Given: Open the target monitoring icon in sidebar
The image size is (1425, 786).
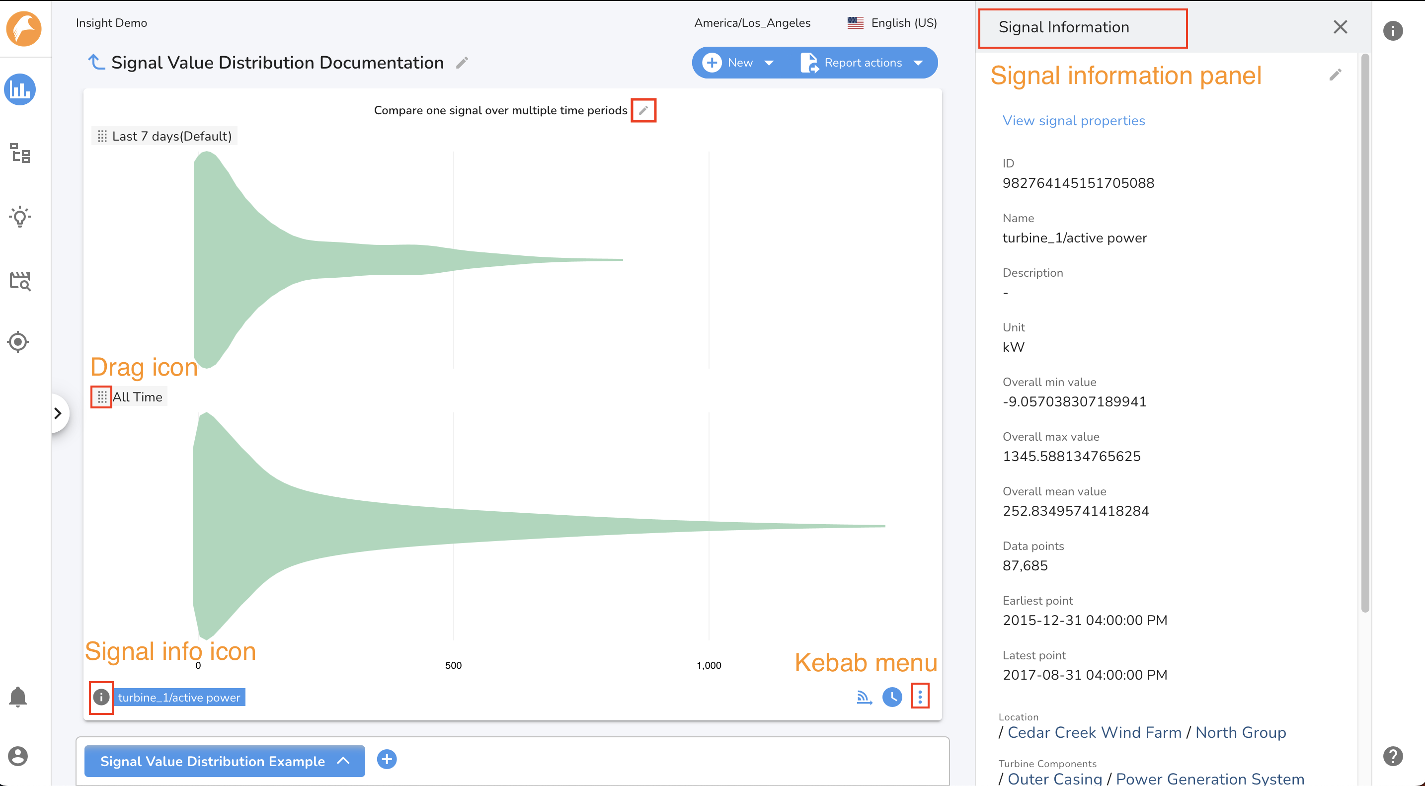Looking at the screenshot, I should (x=18, y=342).
